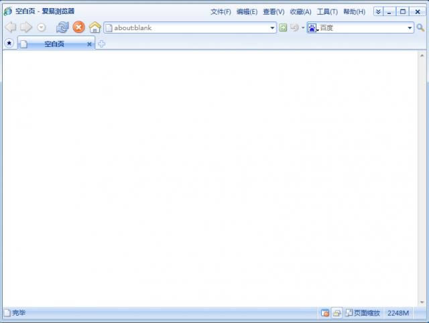Click the orange stop loading button
This screenshot has width=429, height=323.
[x=78, y=27]
